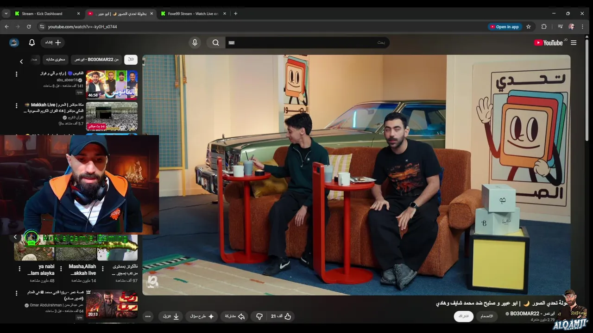
Task: Open the Makkah Live stream thumbnail
Action: [112, 116]
